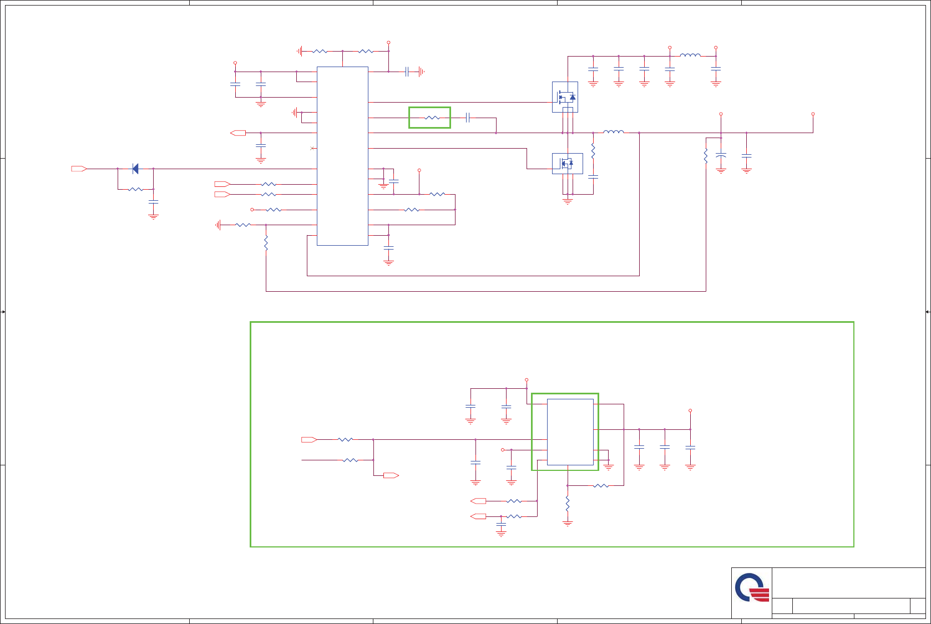The image size is (931, 624).
Task: Click the resistor attached to the open-circle terminal left of the large IC
Action: (274, 210)
